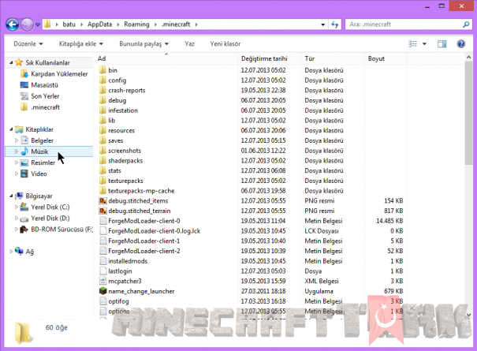This screenshot has width=477, height=351.
Task: Toggle the preview pane icon
Action: tap(442, 44)
